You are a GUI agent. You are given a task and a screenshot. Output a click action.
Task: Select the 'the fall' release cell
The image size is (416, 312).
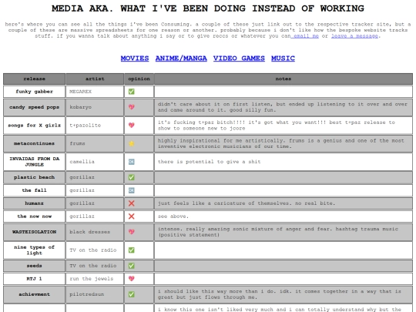[34, 190]
